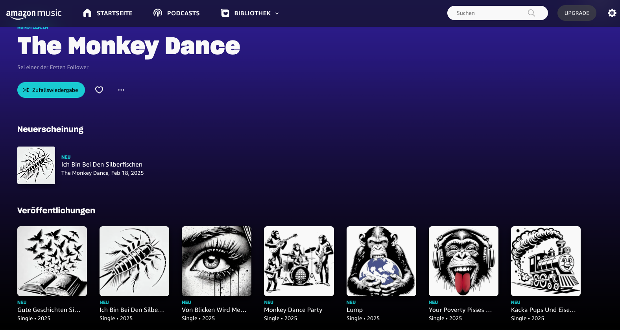Image resolution: width=620 pixels, height=330 pixels.
Task: Open the three-dot more options menu
Action: pos(121,90)
